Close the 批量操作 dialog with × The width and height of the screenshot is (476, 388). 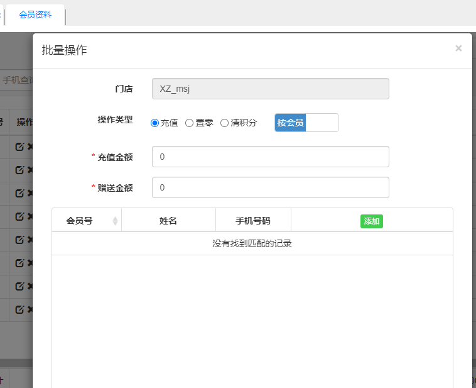click(458, 48)
